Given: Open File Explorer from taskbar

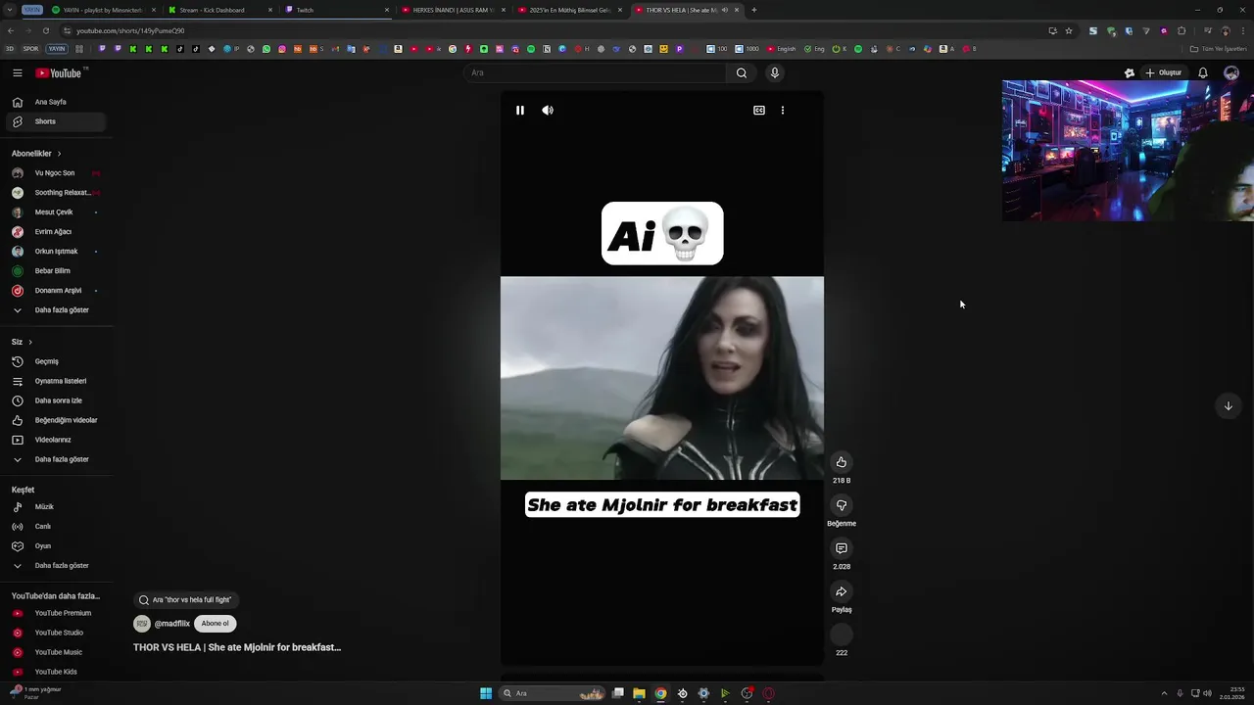Looking at the screenshot, I should click(x=639, y=693).
